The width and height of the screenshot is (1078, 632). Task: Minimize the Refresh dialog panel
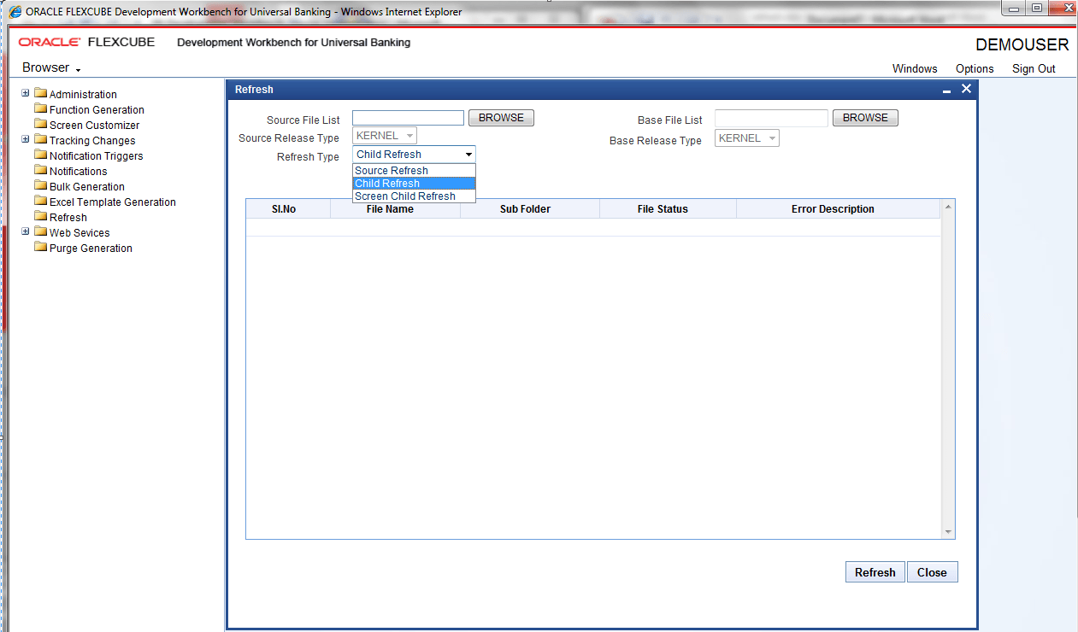[x=947, y=91]
